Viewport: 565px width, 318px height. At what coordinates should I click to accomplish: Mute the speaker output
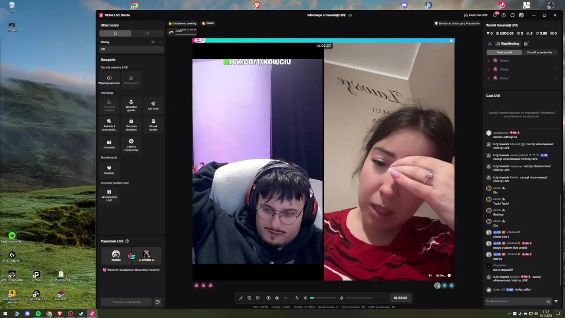point(305,298)
